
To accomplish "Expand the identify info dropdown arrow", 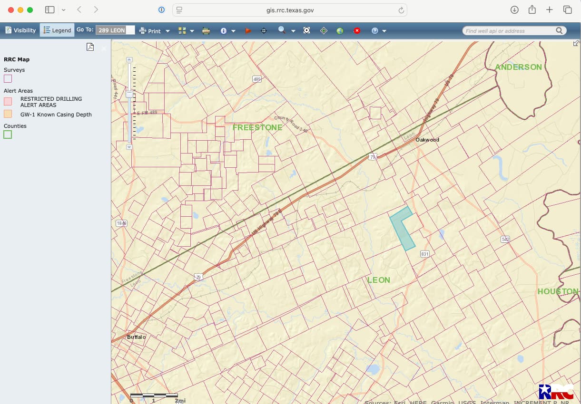I will [233, 31].
